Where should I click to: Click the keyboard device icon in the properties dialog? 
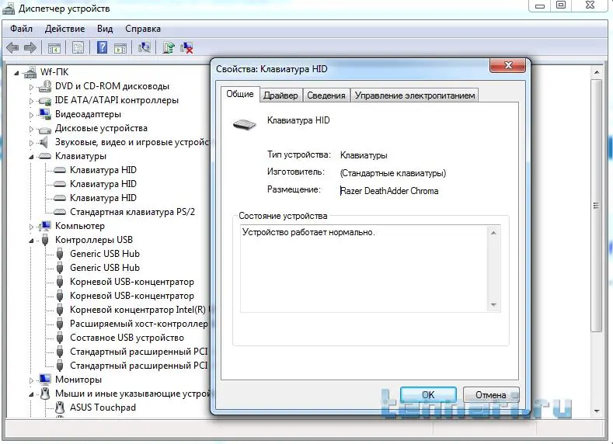244,124
